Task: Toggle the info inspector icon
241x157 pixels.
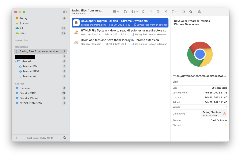Action: pos(199,12)
